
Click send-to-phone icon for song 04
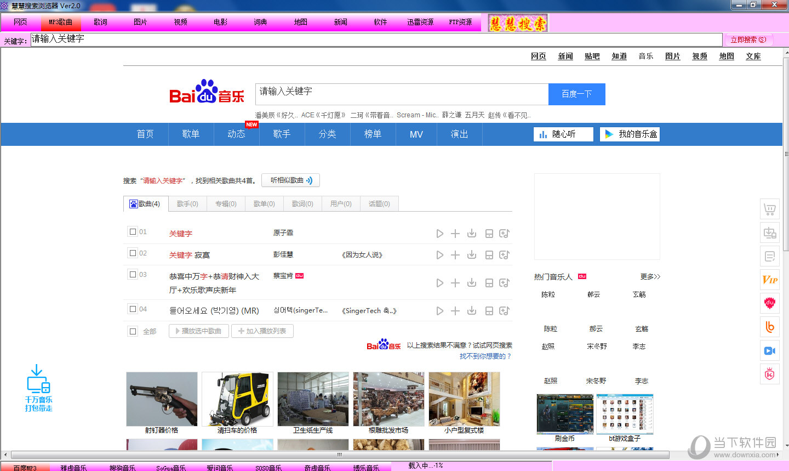coord(489,311)
